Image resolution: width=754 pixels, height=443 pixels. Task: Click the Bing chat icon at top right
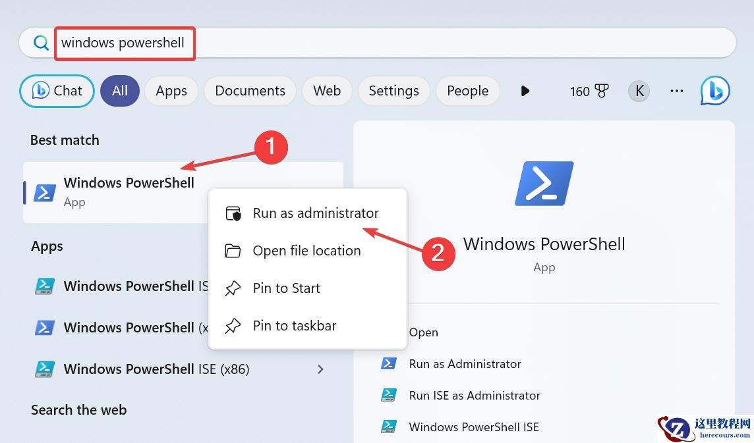click(715, 91)
